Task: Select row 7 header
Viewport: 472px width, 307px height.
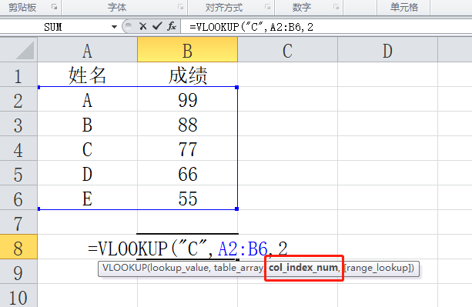Action: coord(18,222)
